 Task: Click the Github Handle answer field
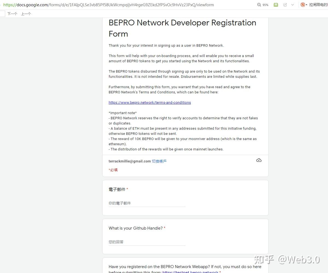click(147, 242)
